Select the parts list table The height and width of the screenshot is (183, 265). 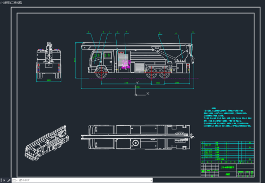(227, 152)
